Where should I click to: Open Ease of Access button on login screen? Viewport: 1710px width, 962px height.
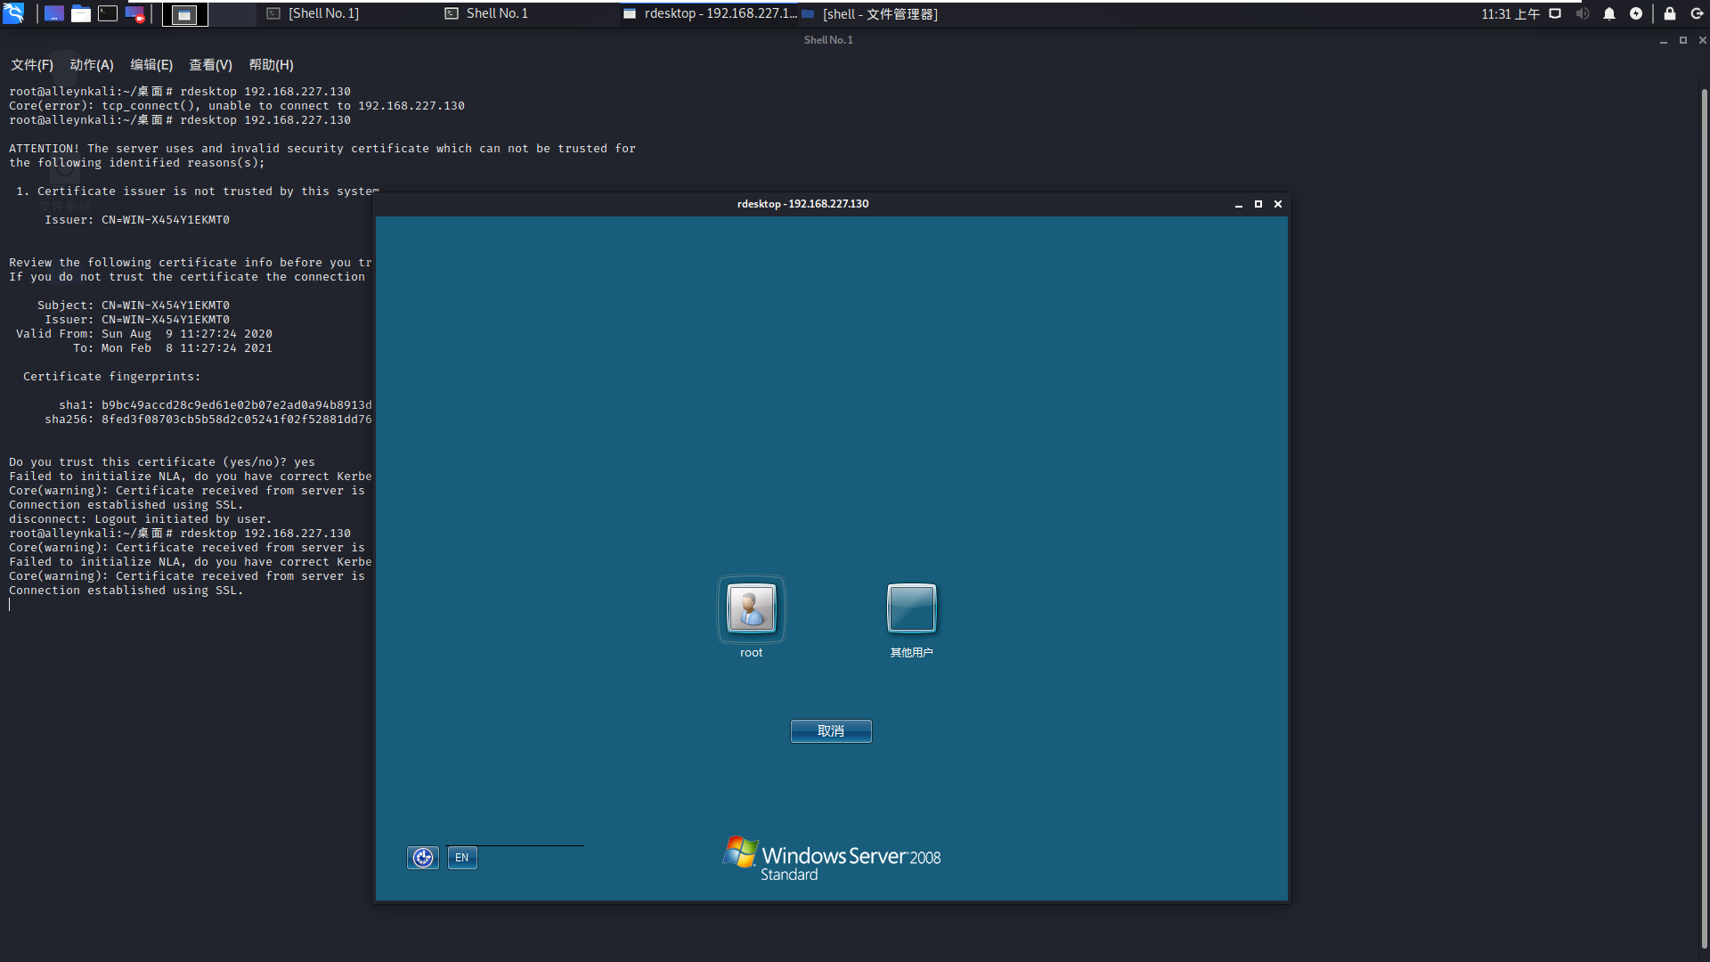(423, 858)
